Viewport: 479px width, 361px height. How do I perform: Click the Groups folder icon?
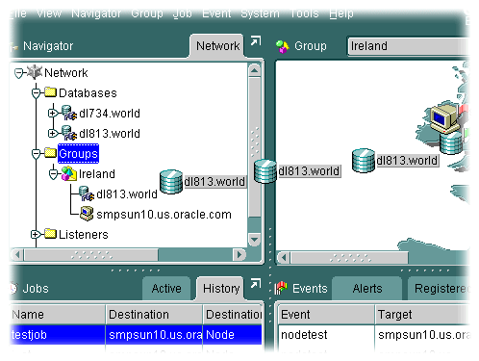50,153
